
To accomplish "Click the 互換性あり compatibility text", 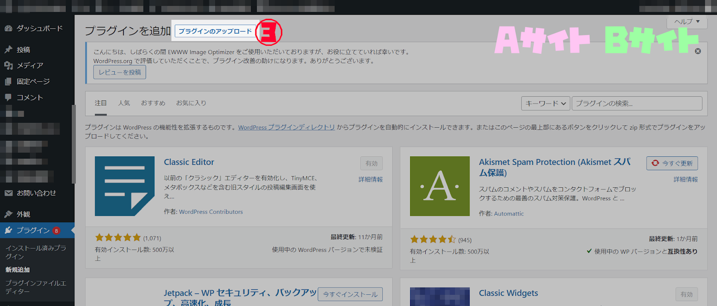I will click(x=682, y=252).
